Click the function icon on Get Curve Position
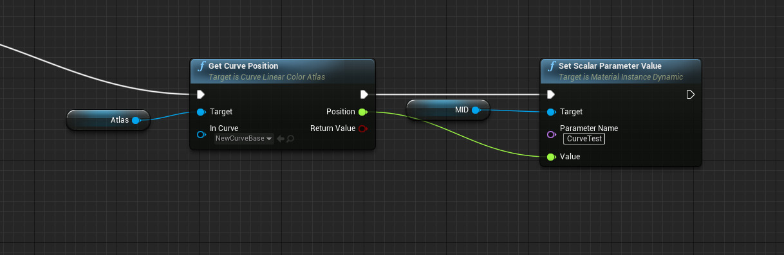Image resolution: width=784 pixels, height=255 pixels. click(x=201, y=66)
